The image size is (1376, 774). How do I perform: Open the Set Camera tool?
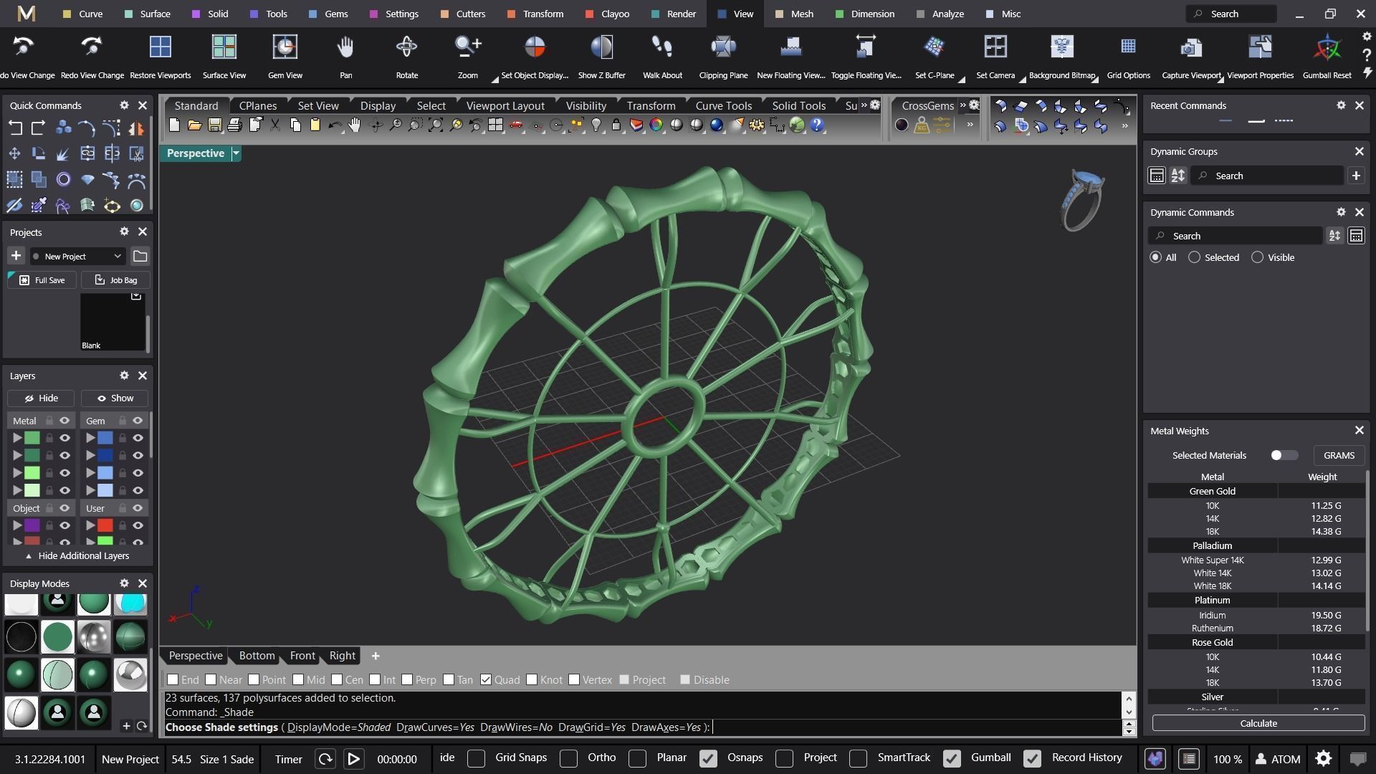coord(995,47)
